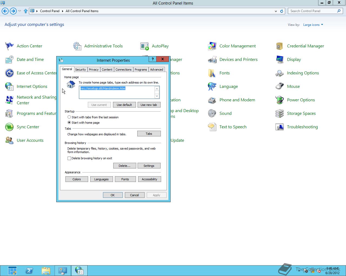
Task: Switch to the Programs tab
Action: pyautogui.click(x=141, y=70)
